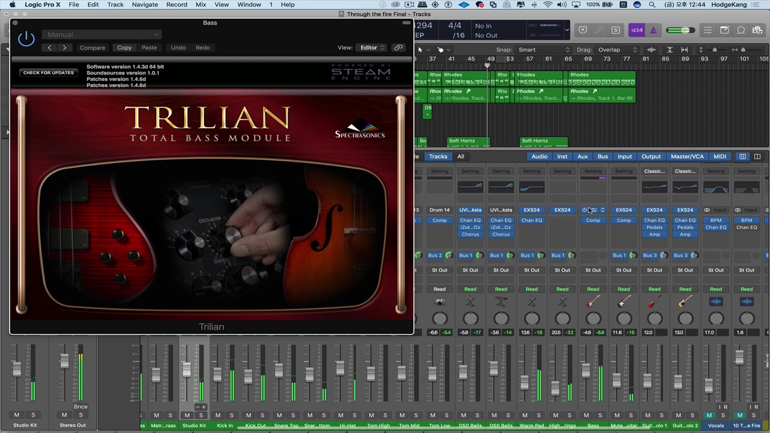Click the Redo button in plugin header
This screenshot has height=433, width=770.
203,48
